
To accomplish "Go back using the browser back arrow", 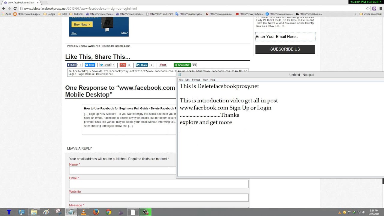I will 3,8.
